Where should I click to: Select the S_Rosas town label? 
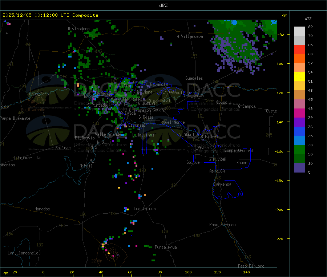(146, 117)
